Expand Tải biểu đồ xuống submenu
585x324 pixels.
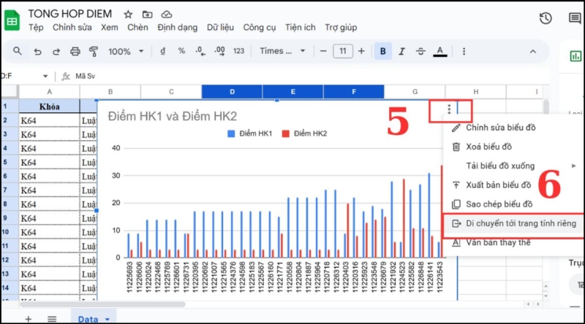[514, 166]
